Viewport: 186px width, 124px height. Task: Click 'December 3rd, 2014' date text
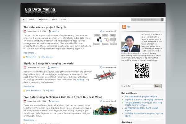click(x=36, y=68)
